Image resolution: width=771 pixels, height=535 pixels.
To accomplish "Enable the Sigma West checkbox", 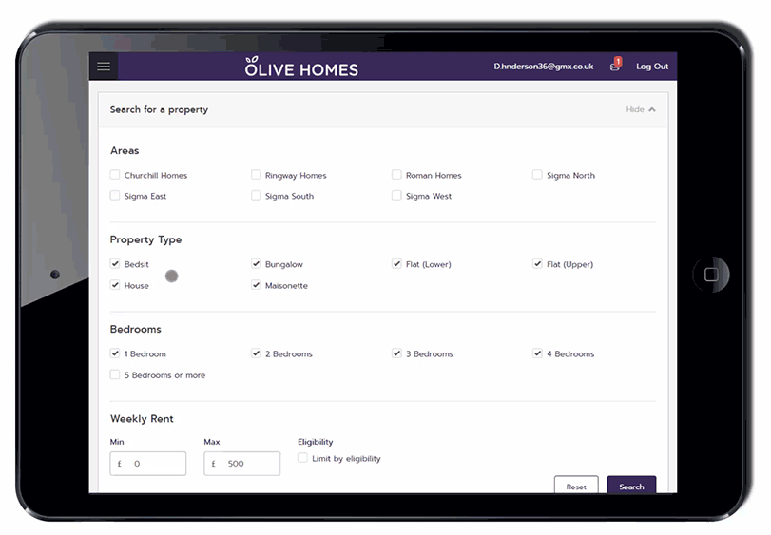I will [x=396, y=196].
